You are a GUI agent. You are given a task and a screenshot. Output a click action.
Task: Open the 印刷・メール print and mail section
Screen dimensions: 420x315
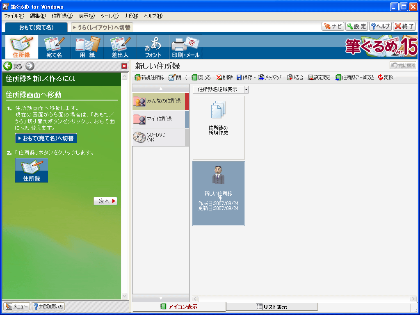[186, 47]
